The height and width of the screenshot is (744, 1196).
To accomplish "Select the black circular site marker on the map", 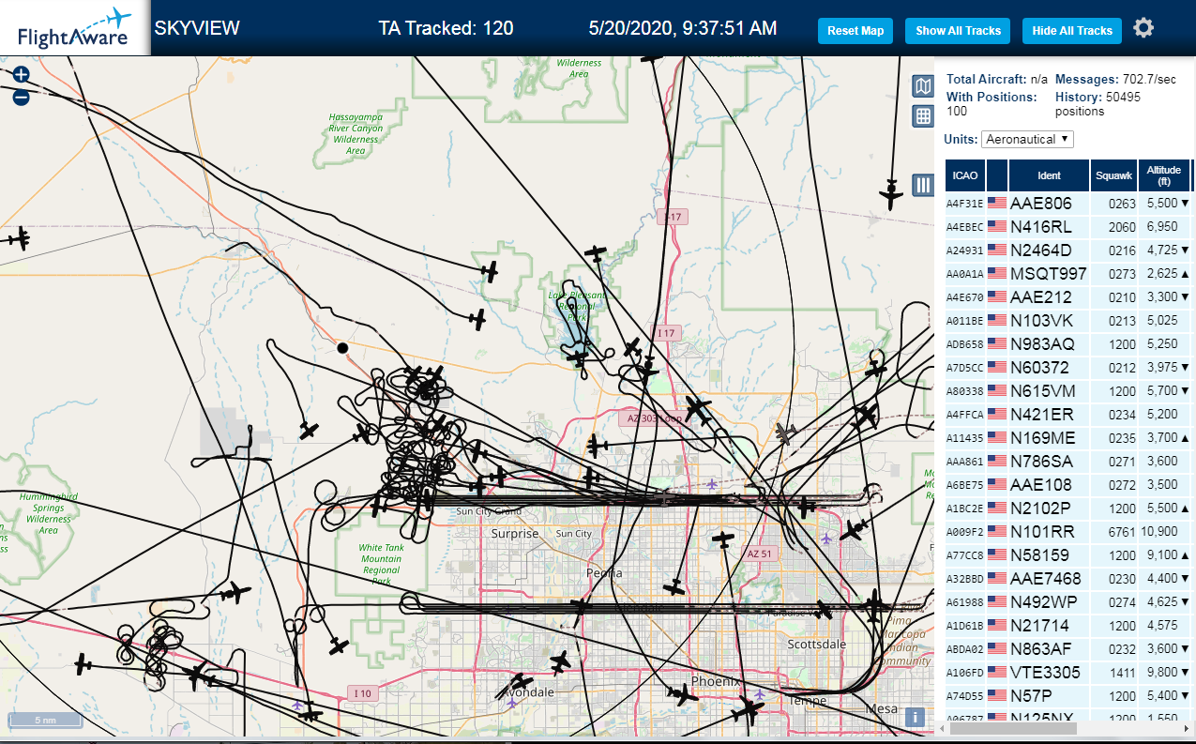I will tap(342, 348).
